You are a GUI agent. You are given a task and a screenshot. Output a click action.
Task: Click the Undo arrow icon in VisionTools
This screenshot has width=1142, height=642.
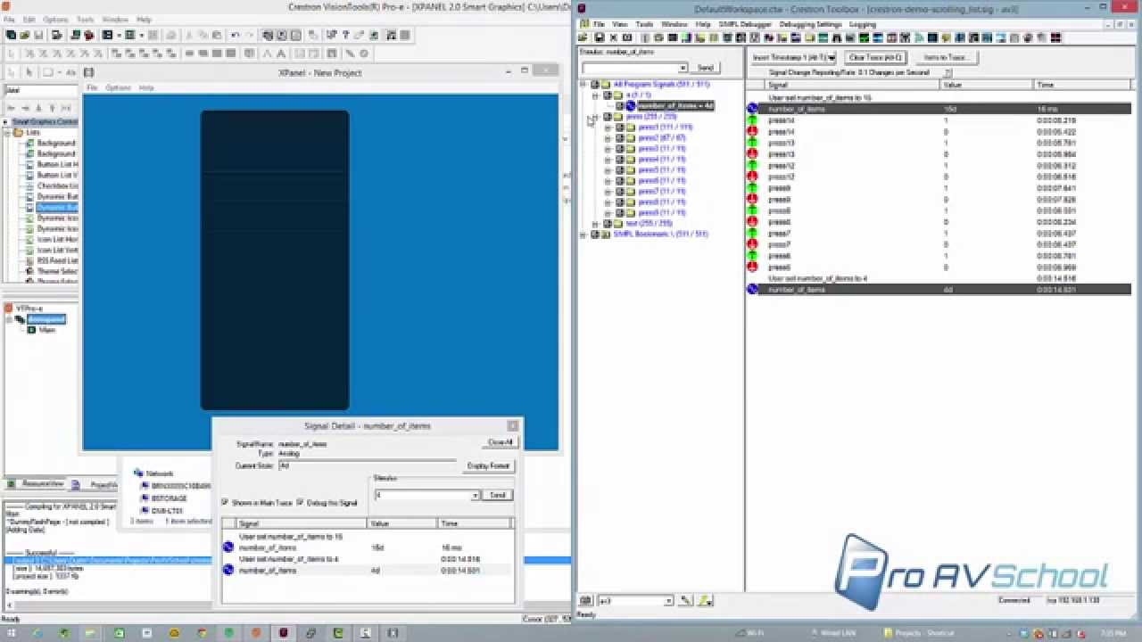click(236, 36)
